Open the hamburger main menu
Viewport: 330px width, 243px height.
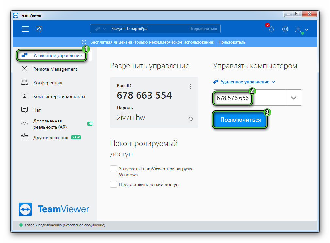(25, 29)
